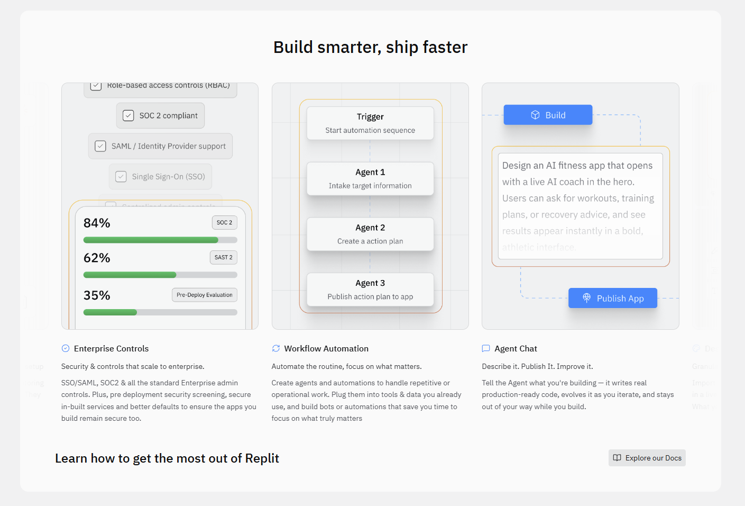Click the 84% SOC 2 progress bar

[160, 240]
